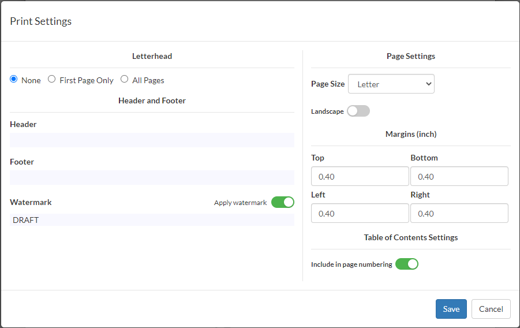Click into the Footer text field
The width and height of the screenshot is (520, 328).
tap(152, 178)
